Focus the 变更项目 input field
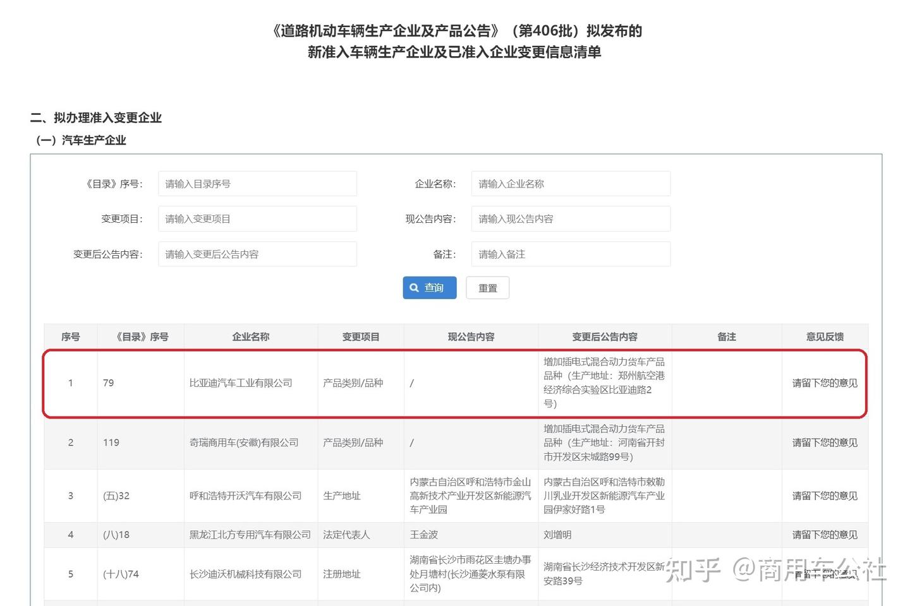 [x=257, y=219]
